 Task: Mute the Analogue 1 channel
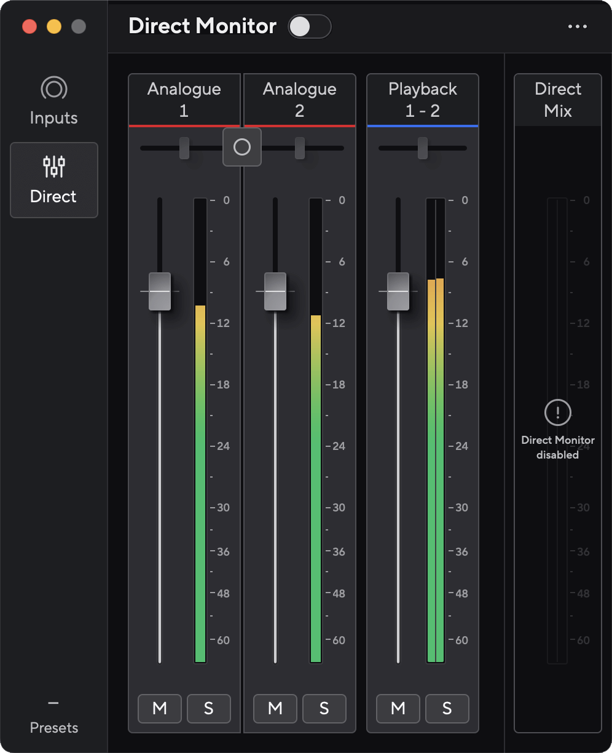tap(160, 708)
